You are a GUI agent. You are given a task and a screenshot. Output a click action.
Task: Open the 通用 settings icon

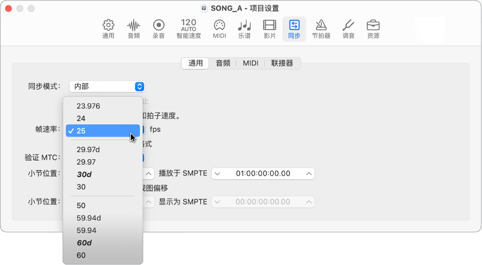point(108,29)
